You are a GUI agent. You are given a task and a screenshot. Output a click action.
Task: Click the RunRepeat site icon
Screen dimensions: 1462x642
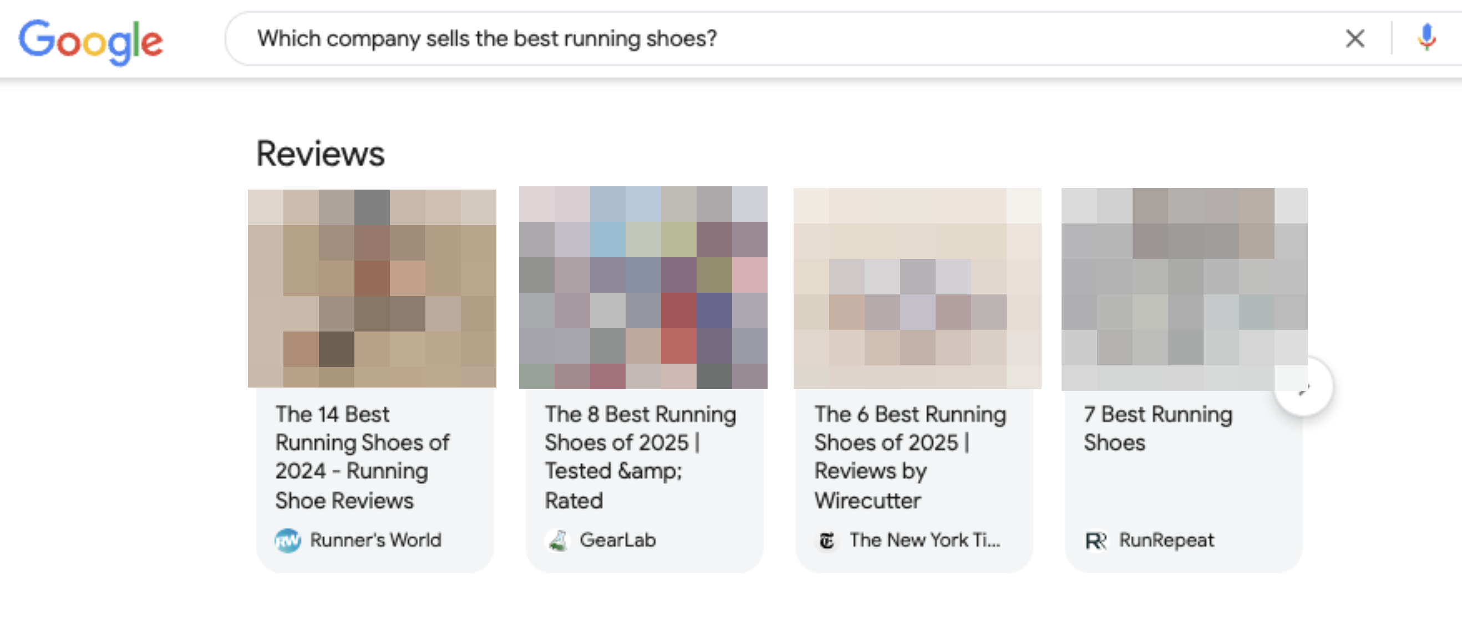tap(1095, 541)
